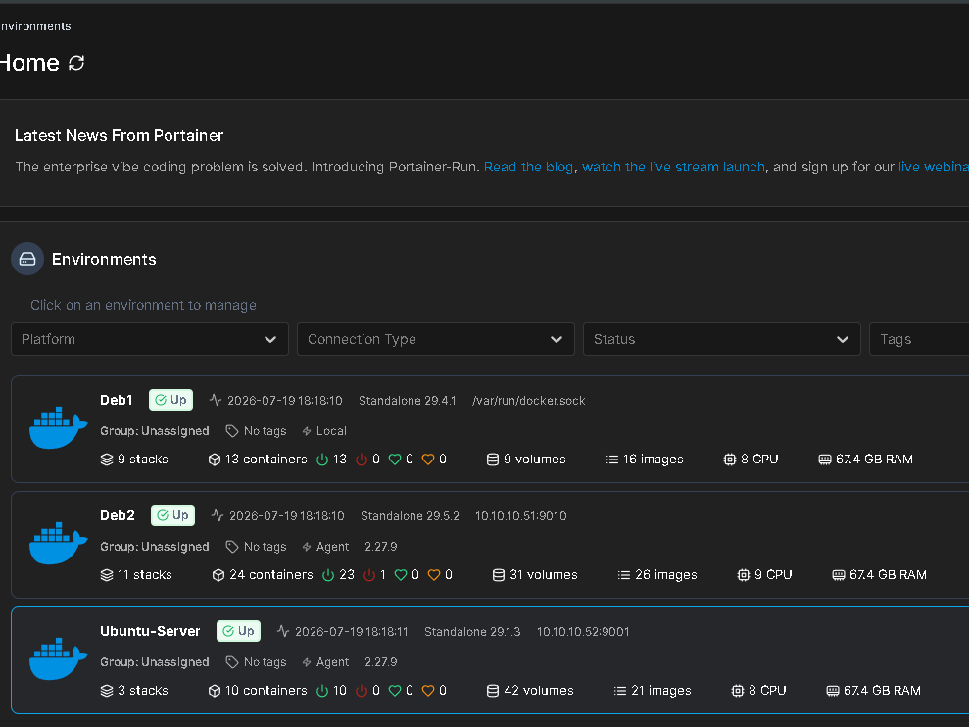Open the Platform filter dropdown
The height and width of the screenshot is (727, 969).
click(150, 339)
